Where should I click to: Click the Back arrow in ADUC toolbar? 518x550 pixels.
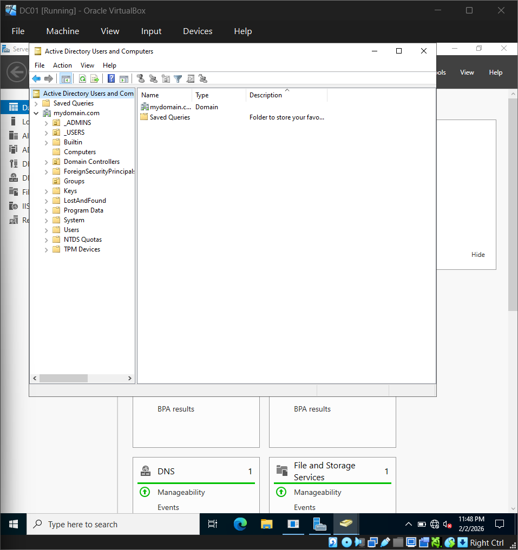pos(36,79)
